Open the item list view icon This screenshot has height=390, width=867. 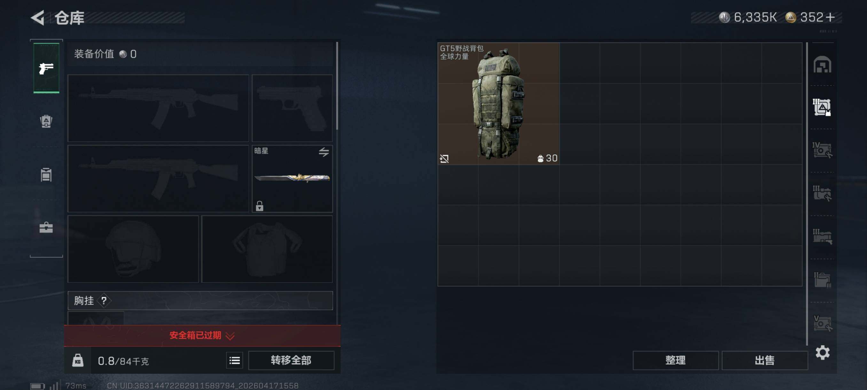(x=234, y=360)
